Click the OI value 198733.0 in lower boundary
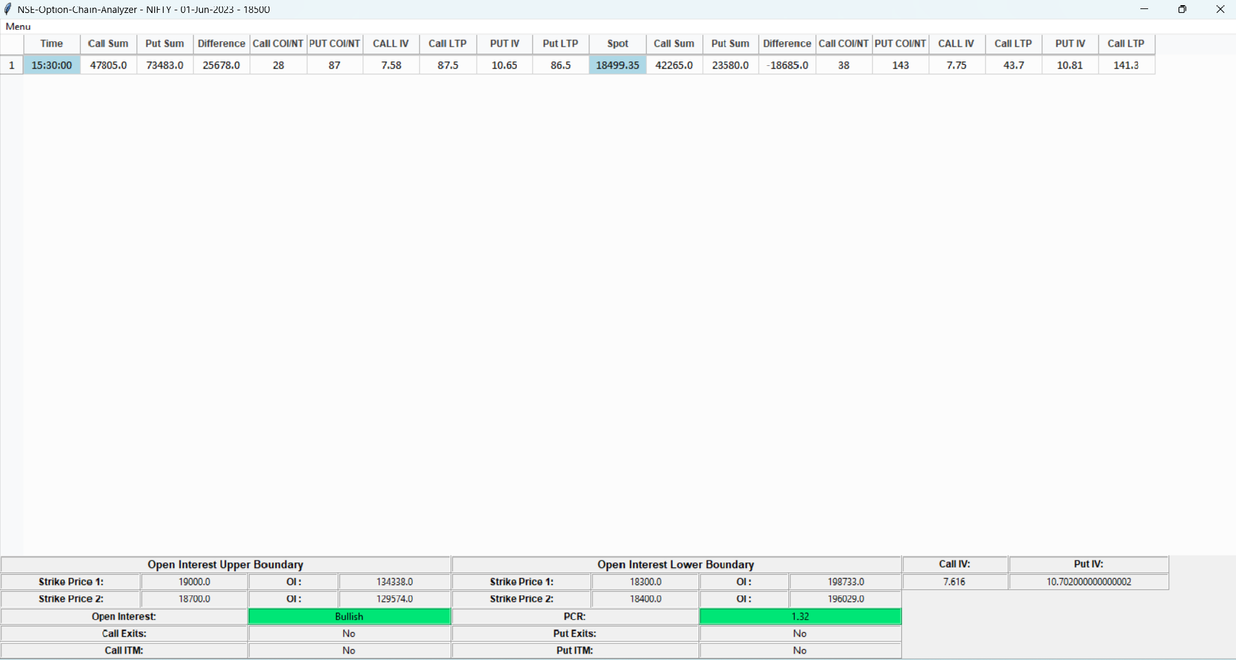The width and height of the screenshot is (1236, 660). (844, 581)
